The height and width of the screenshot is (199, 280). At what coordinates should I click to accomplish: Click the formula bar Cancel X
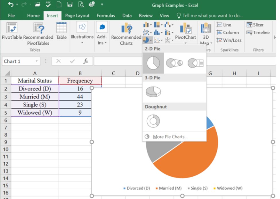point(58,61)
